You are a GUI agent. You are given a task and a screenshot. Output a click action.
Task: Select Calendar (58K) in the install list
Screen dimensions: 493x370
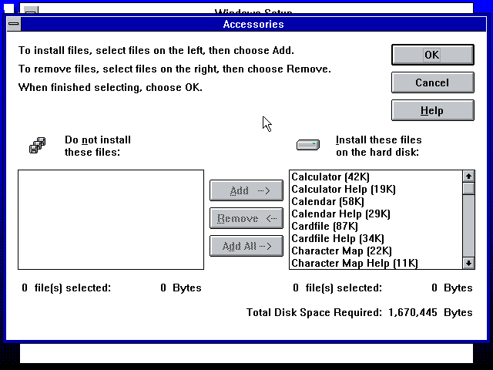376,201
